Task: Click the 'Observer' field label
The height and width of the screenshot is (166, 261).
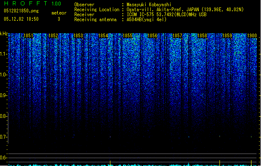Action: (x=84, y=5)
